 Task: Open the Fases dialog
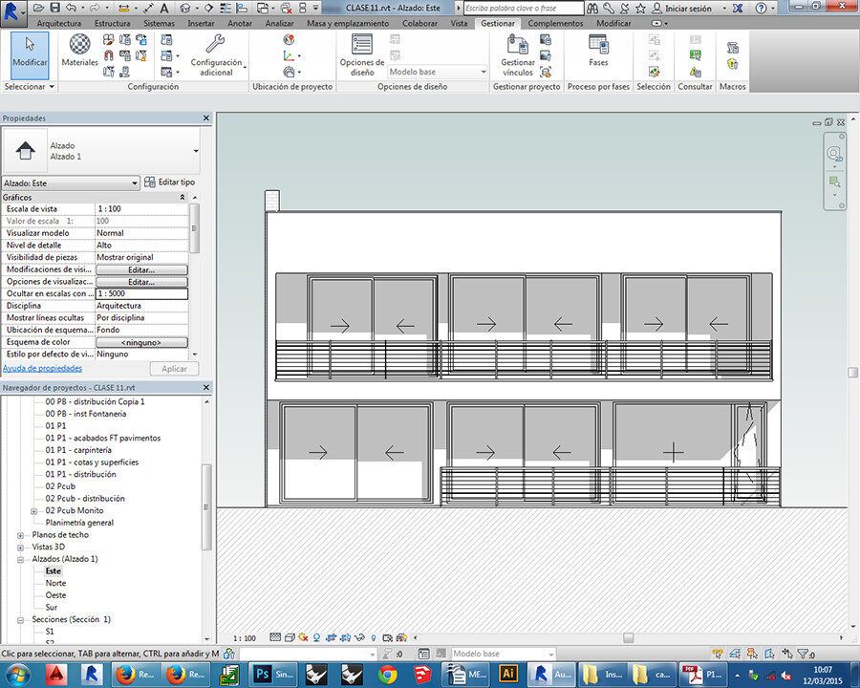598,52
